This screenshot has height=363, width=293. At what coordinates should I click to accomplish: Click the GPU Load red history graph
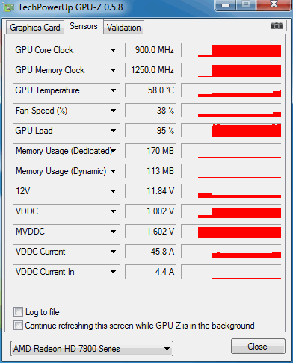pyautogui.click(x=231, y=131)
